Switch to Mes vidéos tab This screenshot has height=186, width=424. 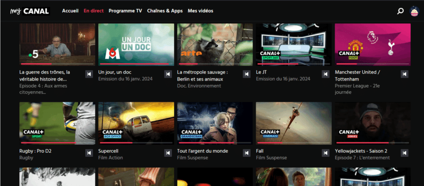(x=200, y=11)
